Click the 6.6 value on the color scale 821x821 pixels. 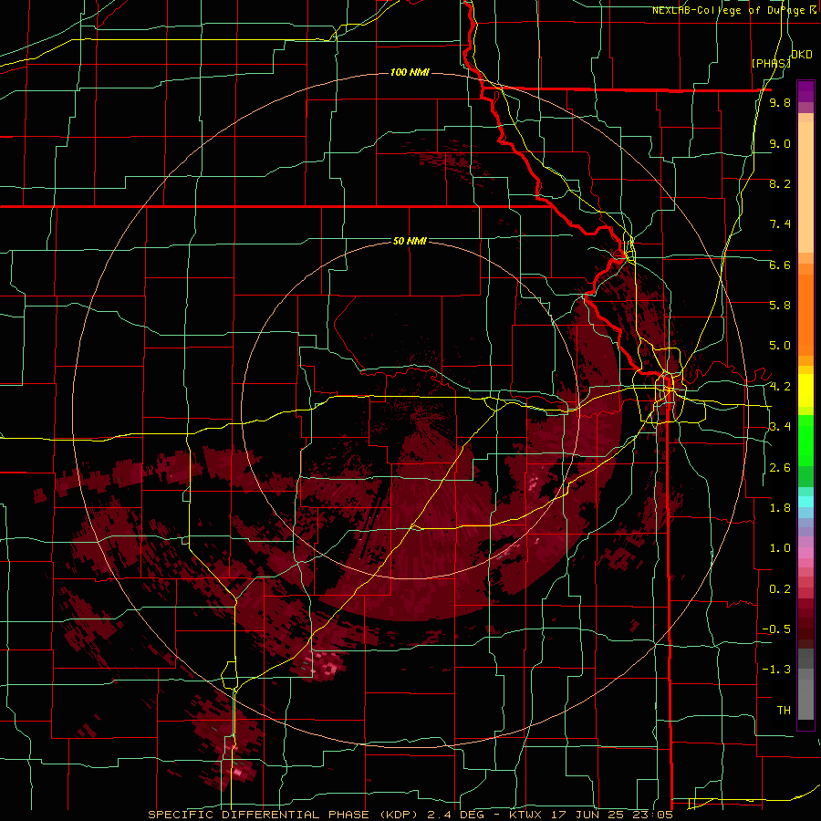[780, 265]
